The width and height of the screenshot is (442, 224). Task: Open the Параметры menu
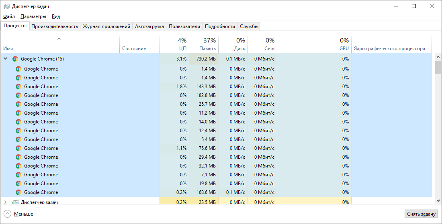33,16
